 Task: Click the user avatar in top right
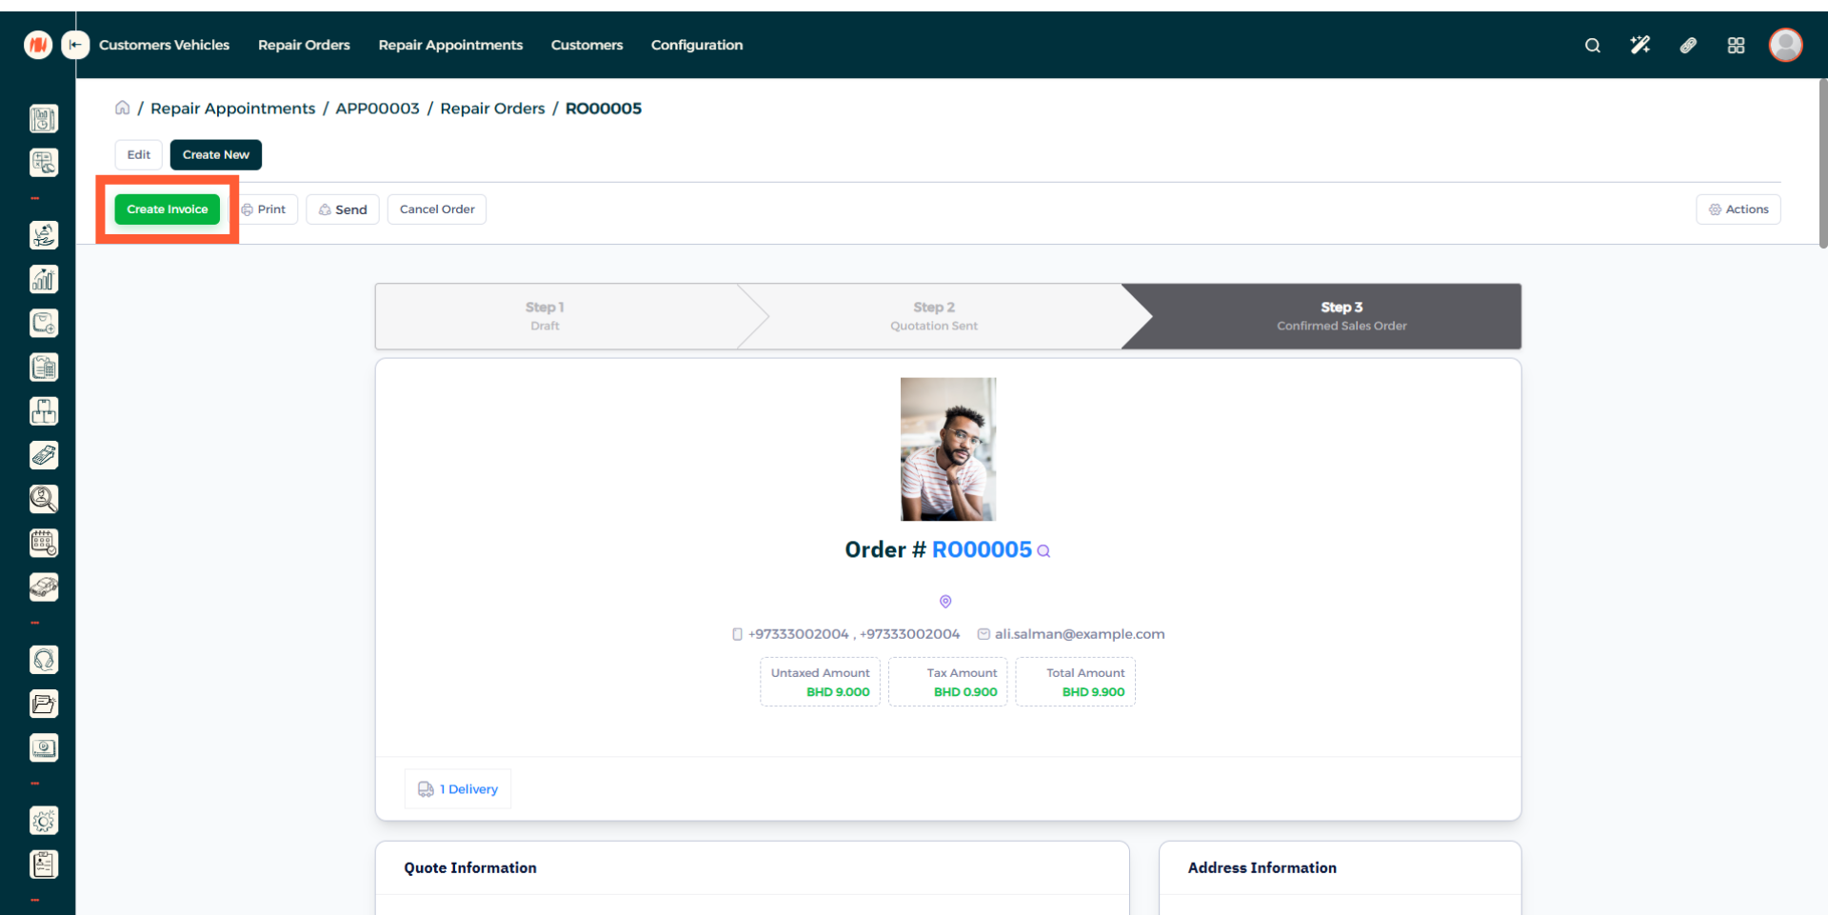click(1785, 45)
